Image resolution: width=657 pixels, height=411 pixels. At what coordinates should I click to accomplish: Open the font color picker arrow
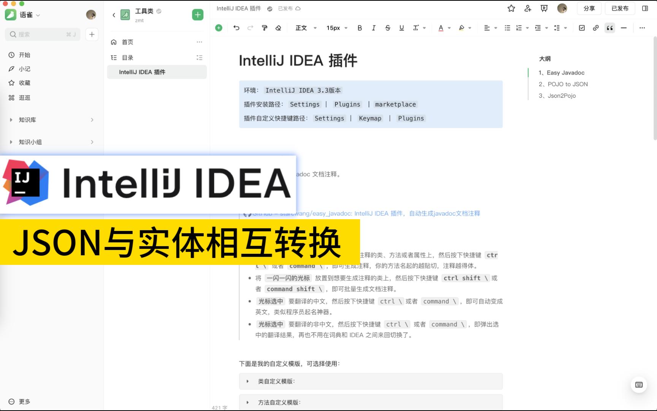pos(449,28)
